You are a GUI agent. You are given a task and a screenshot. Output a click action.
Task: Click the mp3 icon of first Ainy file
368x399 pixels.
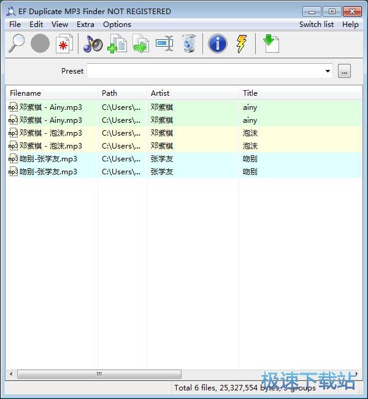point(13,107)
